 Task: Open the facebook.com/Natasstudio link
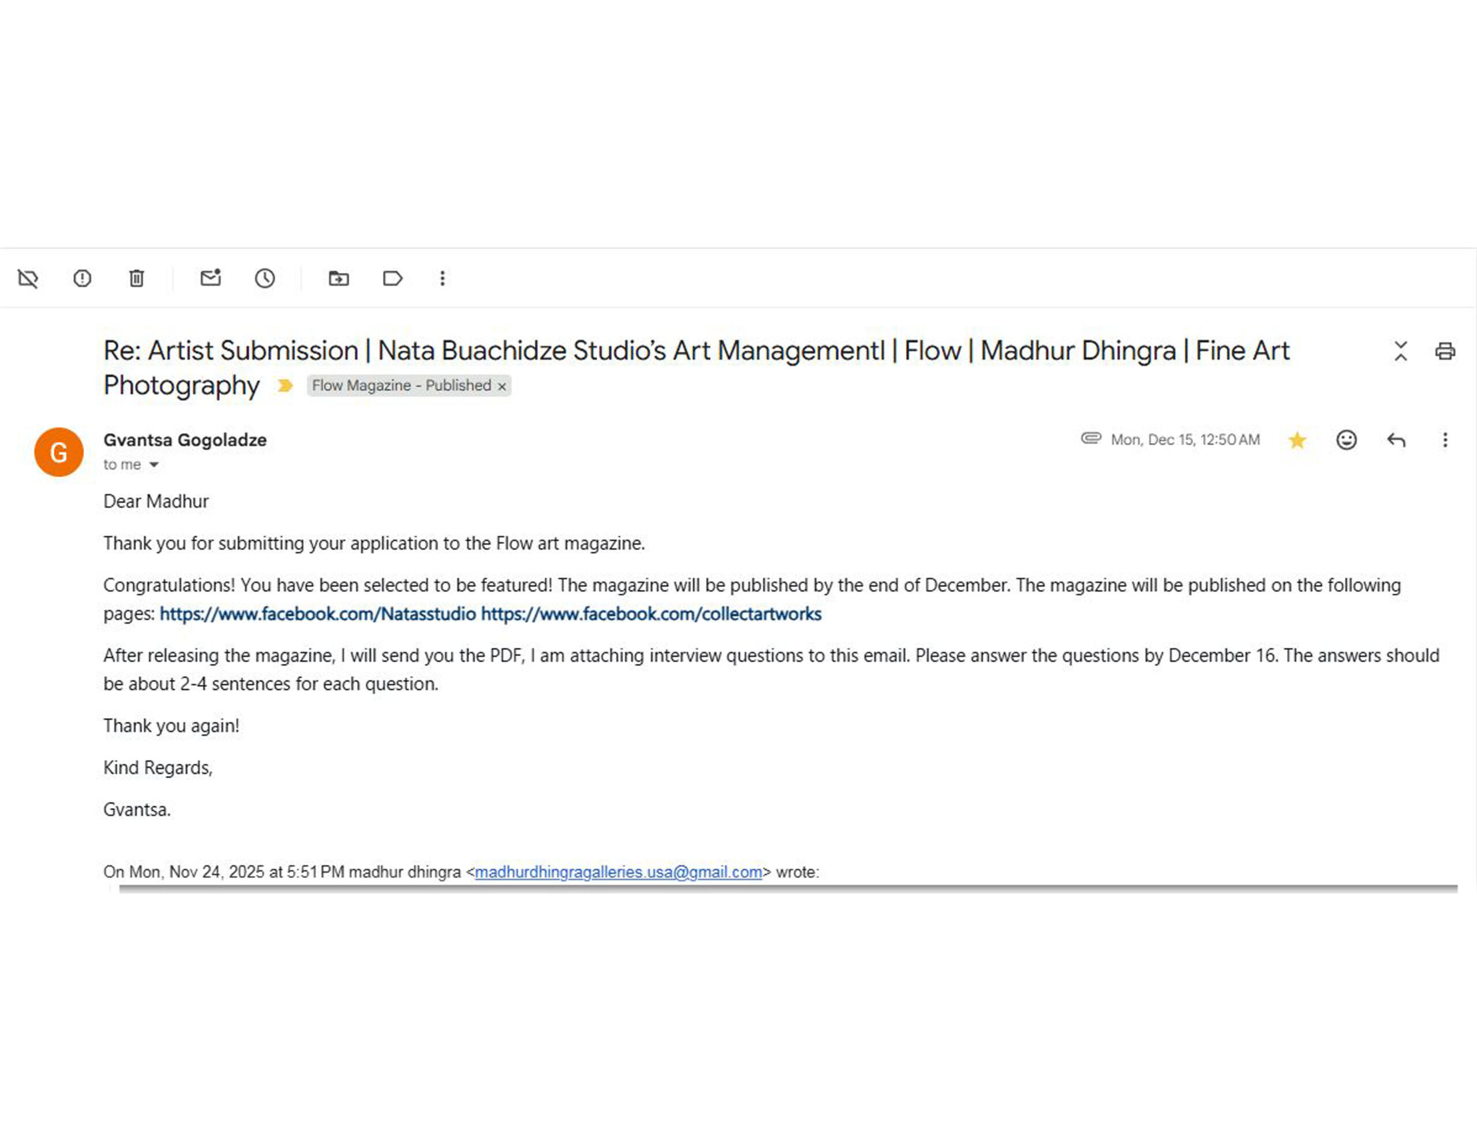317,613
